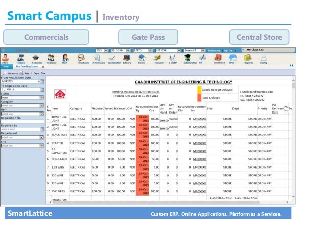Viewport: 326px width, 251px height.
Task: Open MR000001 link in PVC PIPES row
Action: coord(200,191)
